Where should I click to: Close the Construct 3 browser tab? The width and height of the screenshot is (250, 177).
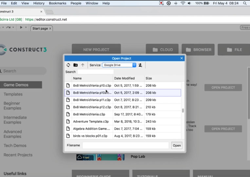pyautogui.click(x=41, y=12)
